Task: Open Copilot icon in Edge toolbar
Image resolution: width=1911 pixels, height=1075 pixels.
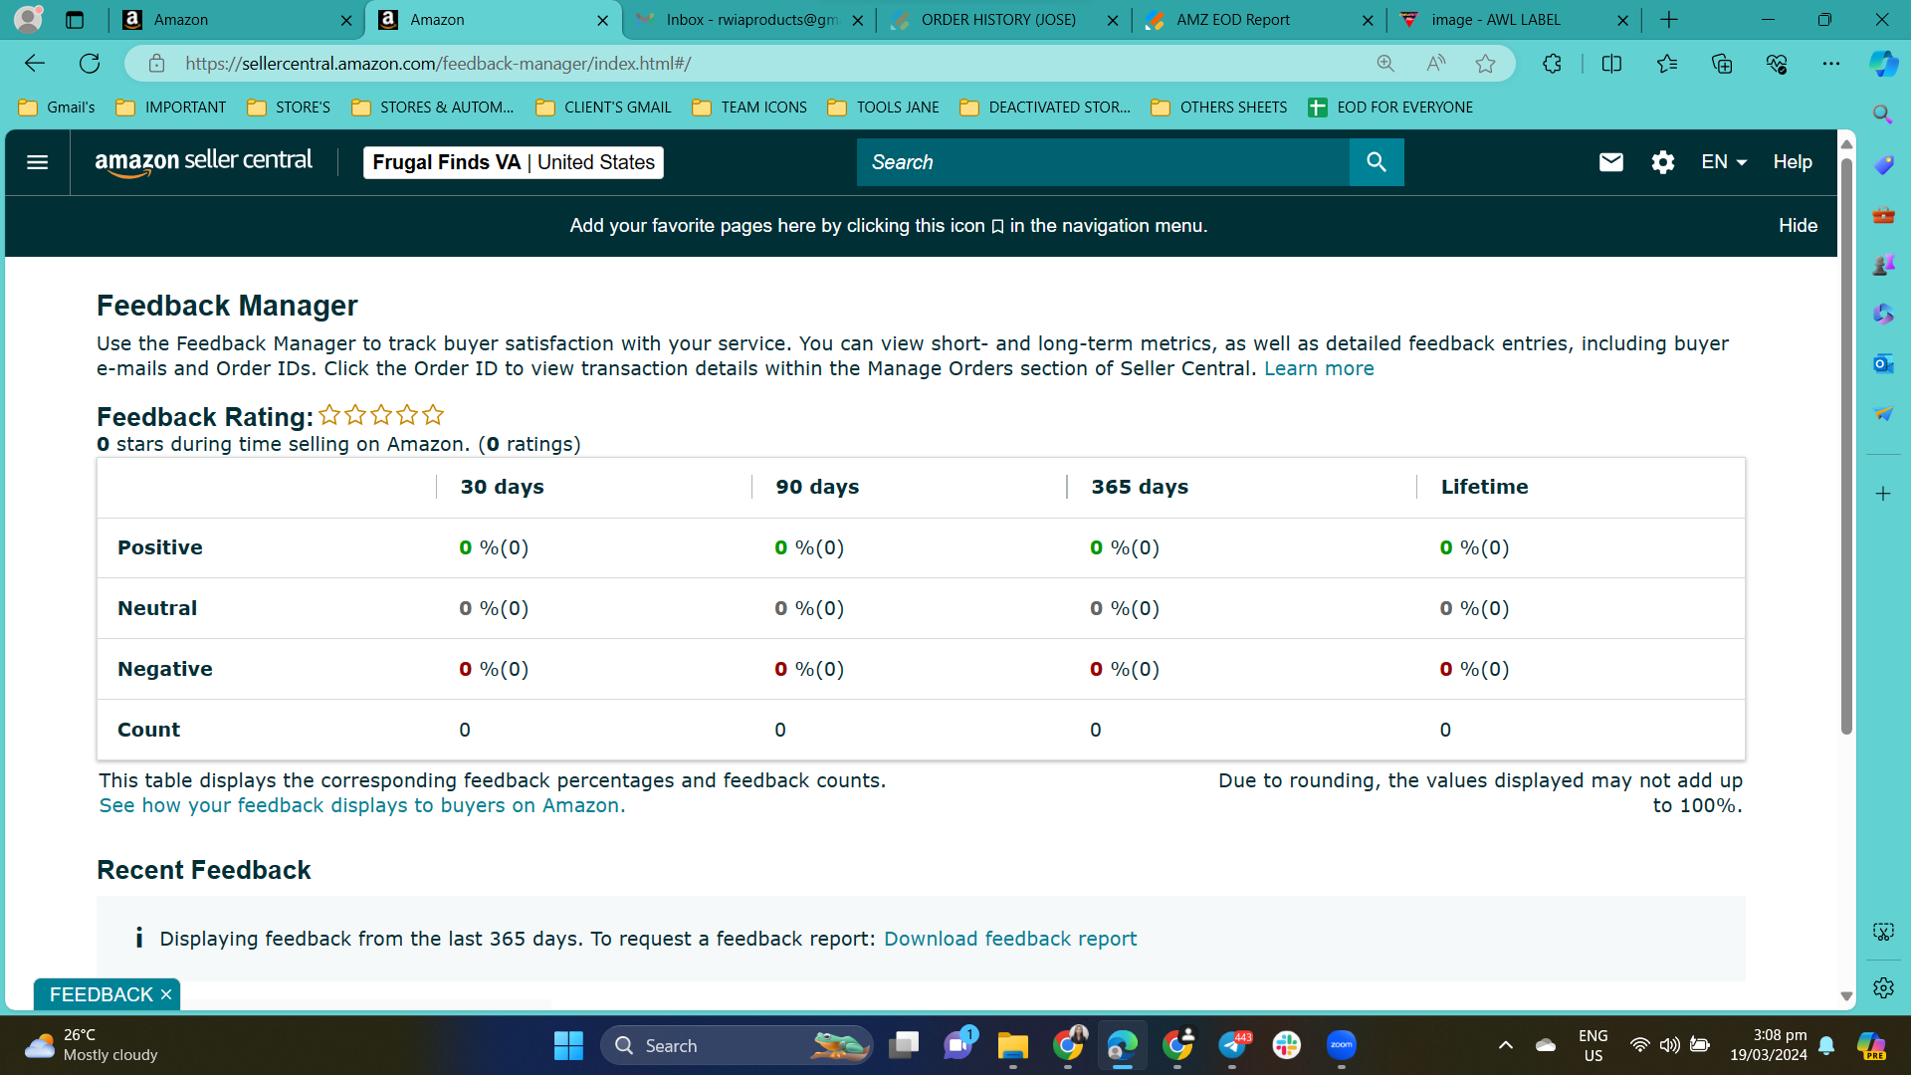Action: click(x=1883, y=64)
